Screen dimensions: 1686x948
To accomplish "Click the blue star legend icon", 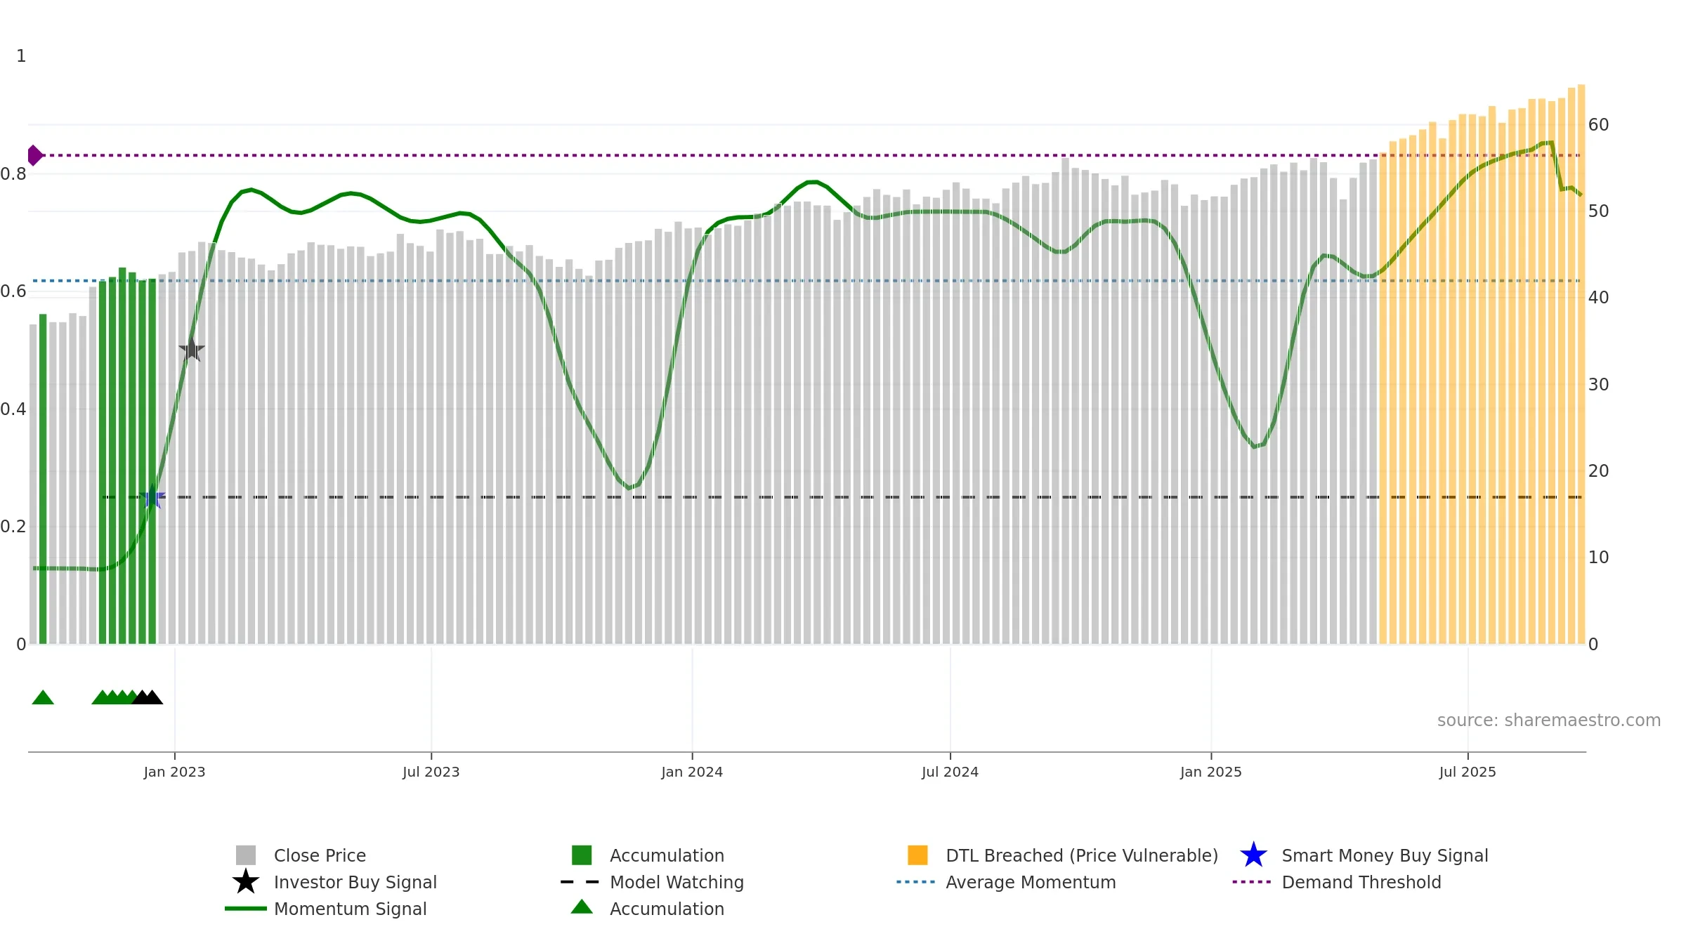I will 1253,855.
